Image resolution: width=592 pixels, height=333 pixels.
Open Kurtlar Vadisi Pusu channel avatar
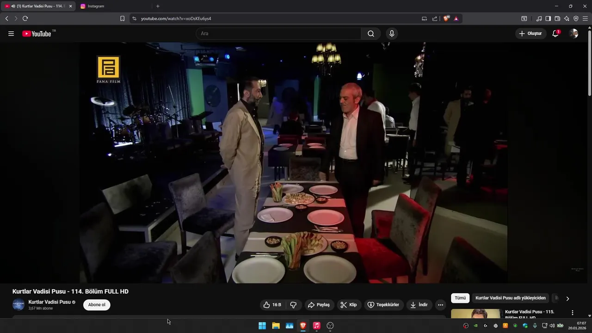[x=18, y=305]
